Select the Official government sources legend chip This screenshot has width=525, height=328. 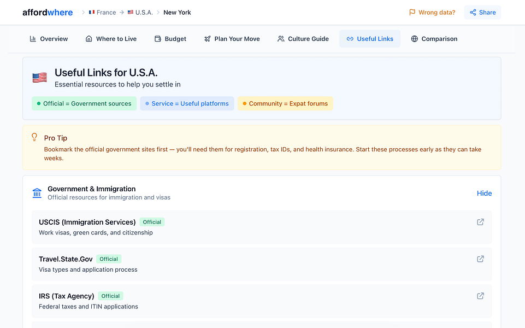(84, 103)
